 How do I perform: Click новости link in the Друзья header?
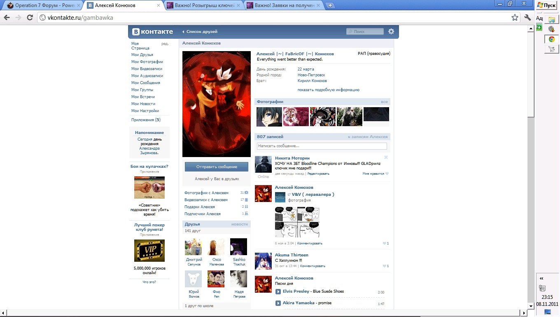tap(240, 224)
